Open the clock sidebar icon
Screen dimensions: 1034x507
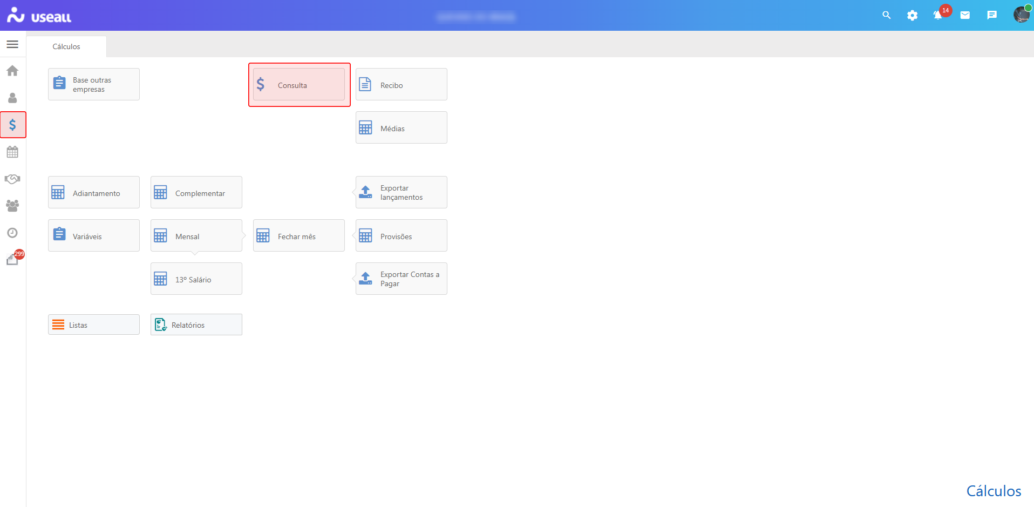[12, 233]
